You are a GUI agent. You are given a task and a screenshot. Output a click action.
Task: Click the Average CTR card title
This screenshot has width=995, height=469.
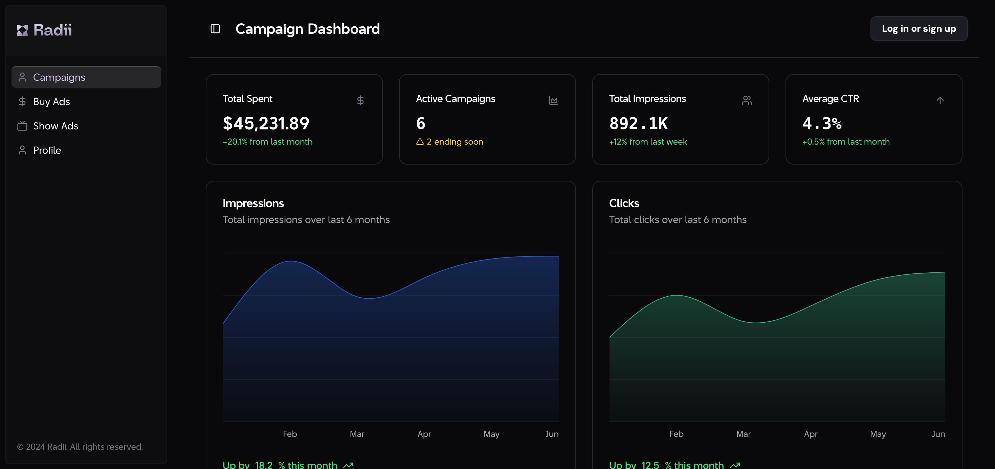coord(831,99)
